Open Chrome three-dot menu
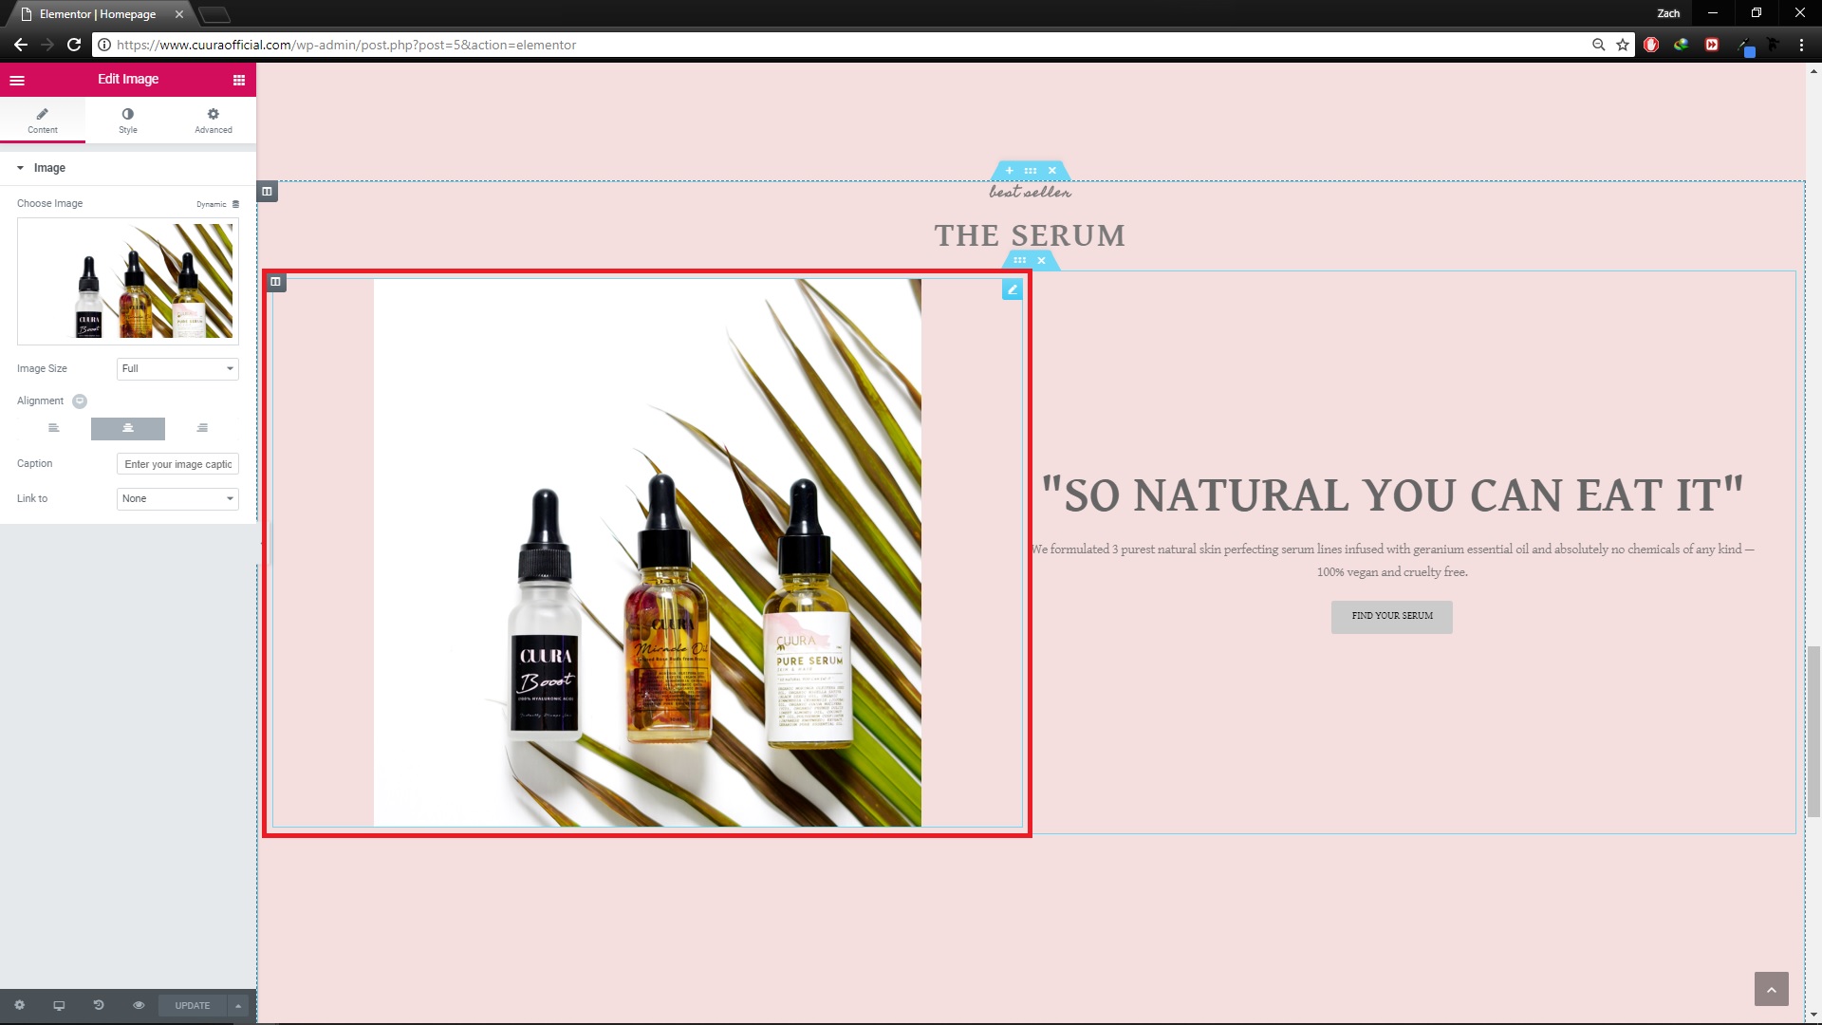Viewport: 1822px width, 1025px height. (x=1801, y=45)
